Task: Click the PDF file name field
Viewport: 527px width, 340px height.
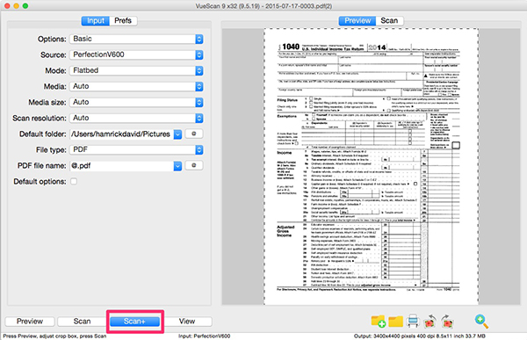Action: tap(122, 166)
